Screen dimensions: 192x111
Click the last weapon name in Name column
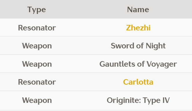(138, 100)
